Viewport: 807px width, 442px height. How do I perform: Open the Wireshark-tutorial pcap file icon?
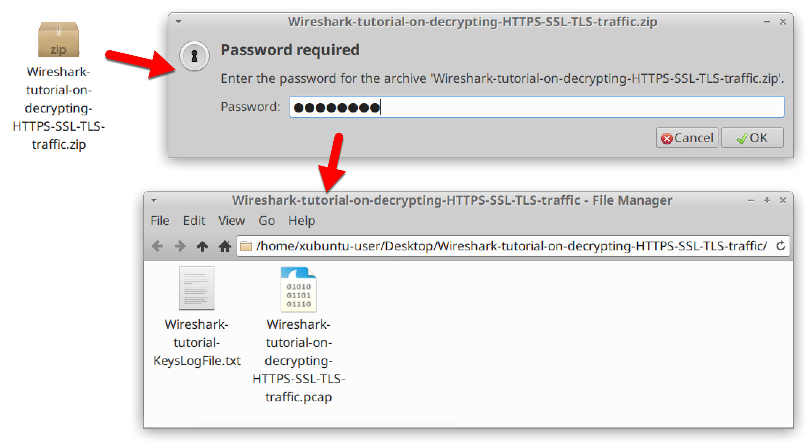tap(298, 289)
